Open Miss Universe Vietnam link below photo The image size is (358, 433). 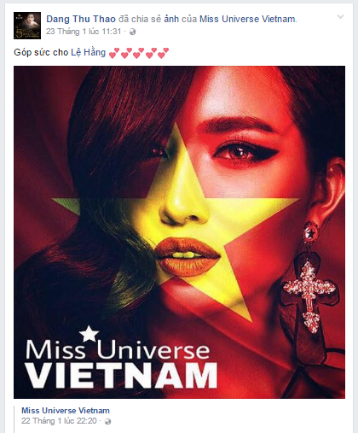66,411
